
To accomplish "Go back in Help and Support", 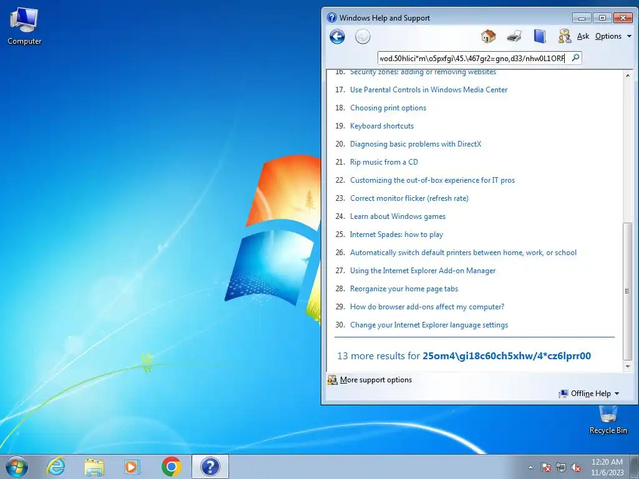I will (337, 37).
